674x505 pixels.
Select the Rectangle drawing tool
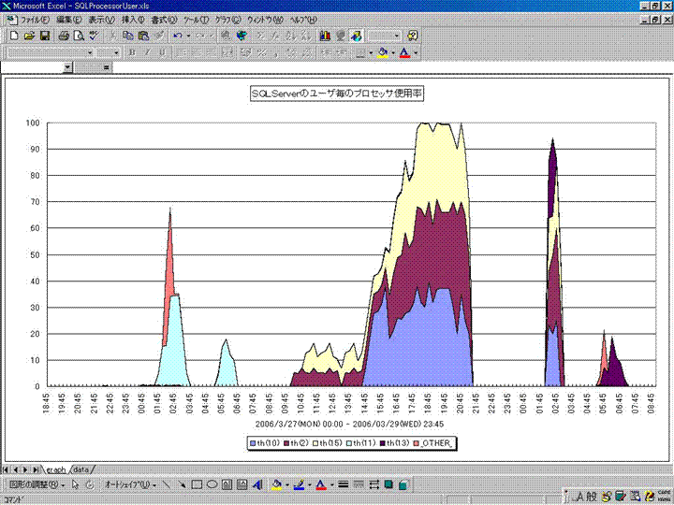(197, 484)
